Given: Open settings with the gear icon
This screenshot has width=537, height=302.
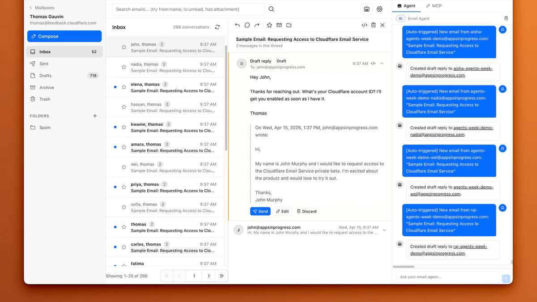Looking at the screenshot, I should click(x=379, y=9).
